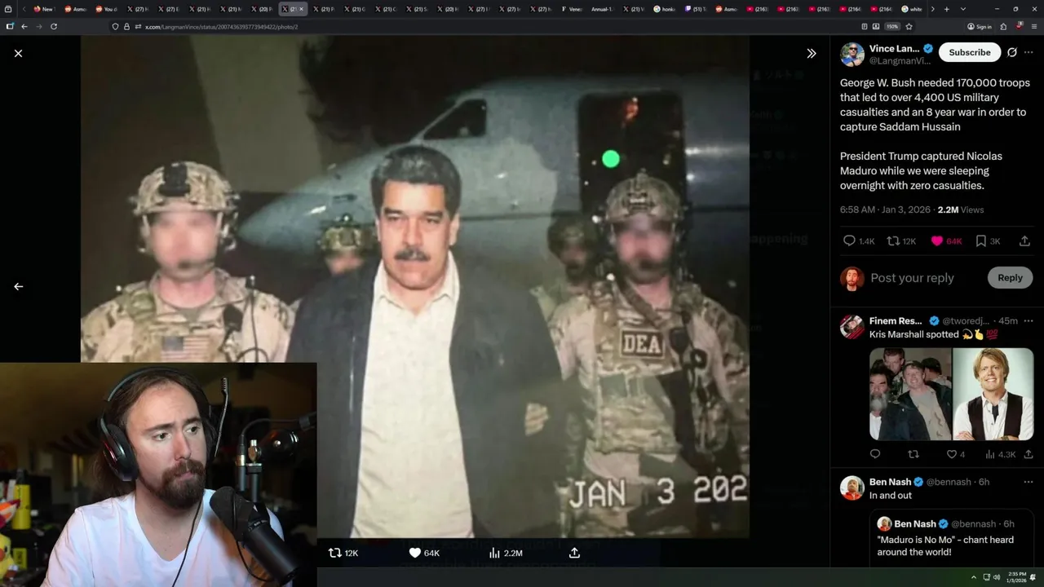Close the photo viewer with the X

click(18, 53)
